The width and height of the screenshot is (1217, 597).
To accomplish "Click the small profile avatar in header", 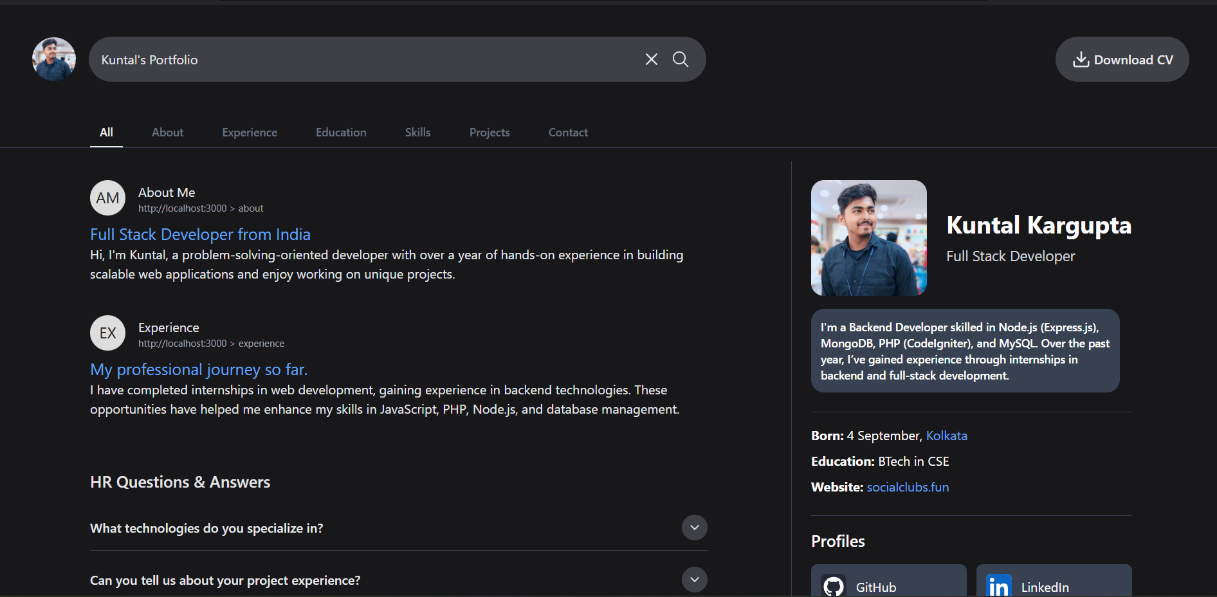I will pos(54,59).
